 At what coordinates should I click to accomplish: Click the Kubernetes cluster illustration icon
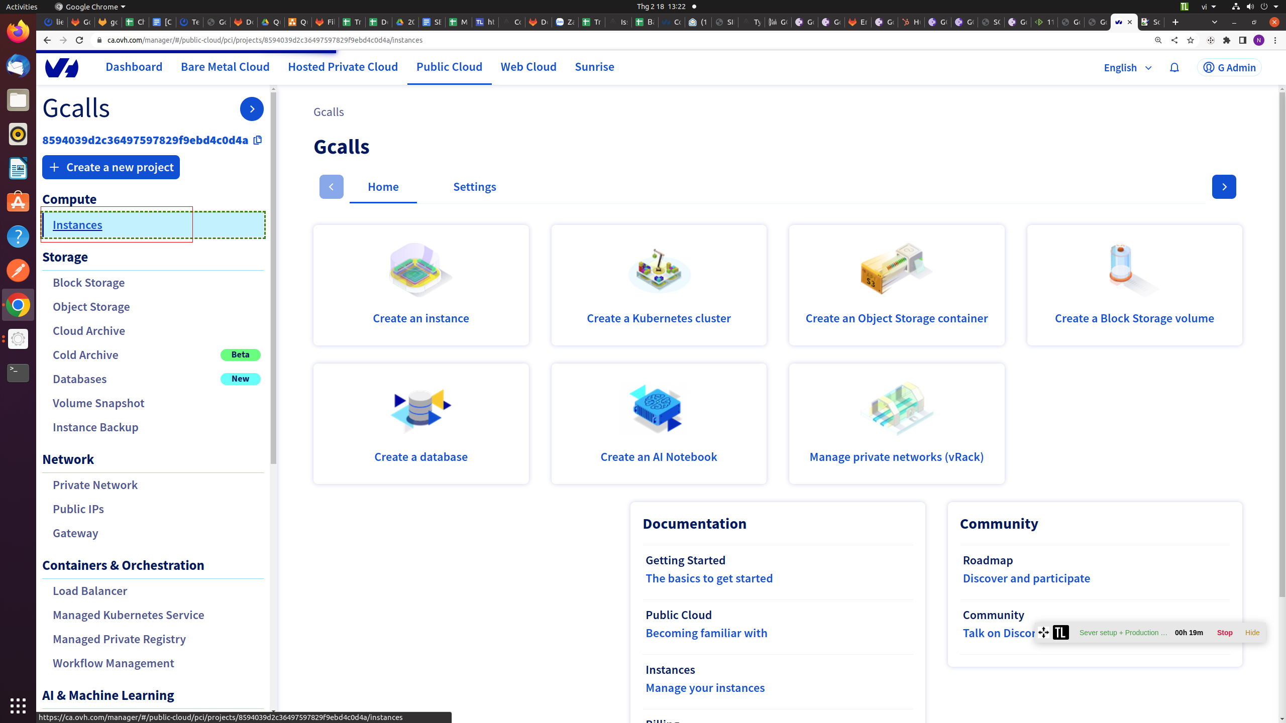(x=659, y=271)
